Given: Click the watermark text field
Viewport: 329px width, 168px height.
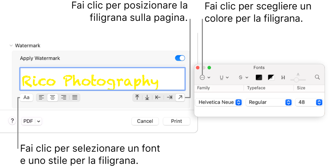Looking at the screenshot, I should point(102,79).
